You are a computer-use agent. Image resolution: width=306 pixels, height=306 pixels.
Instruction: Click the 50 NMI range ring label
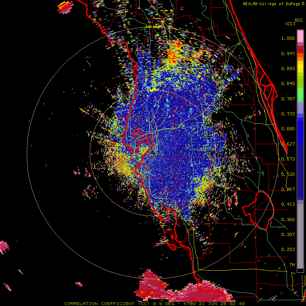coord(153,90)
